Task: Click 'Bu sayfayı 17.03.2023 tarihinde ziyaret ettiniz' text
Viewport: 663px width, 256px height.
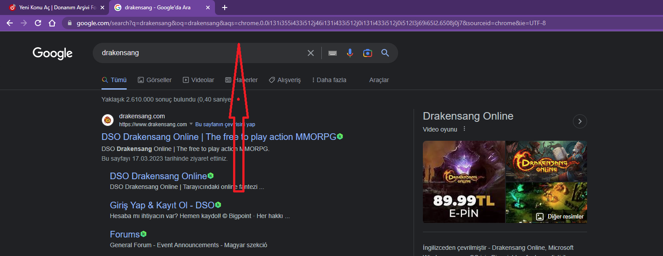Action: click(x=165, y=158)
